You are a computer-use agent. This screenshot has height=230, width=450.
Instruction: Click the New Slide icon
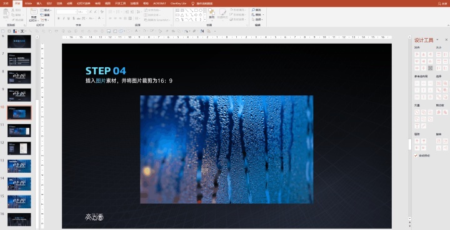point(34,11)
